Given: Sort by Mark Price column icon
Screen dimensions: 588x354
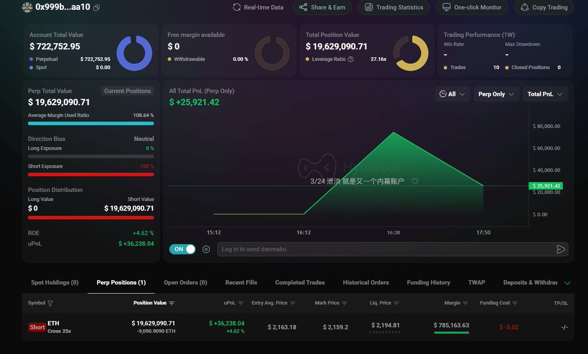Looking at the screenshot, I should point(344,303).
